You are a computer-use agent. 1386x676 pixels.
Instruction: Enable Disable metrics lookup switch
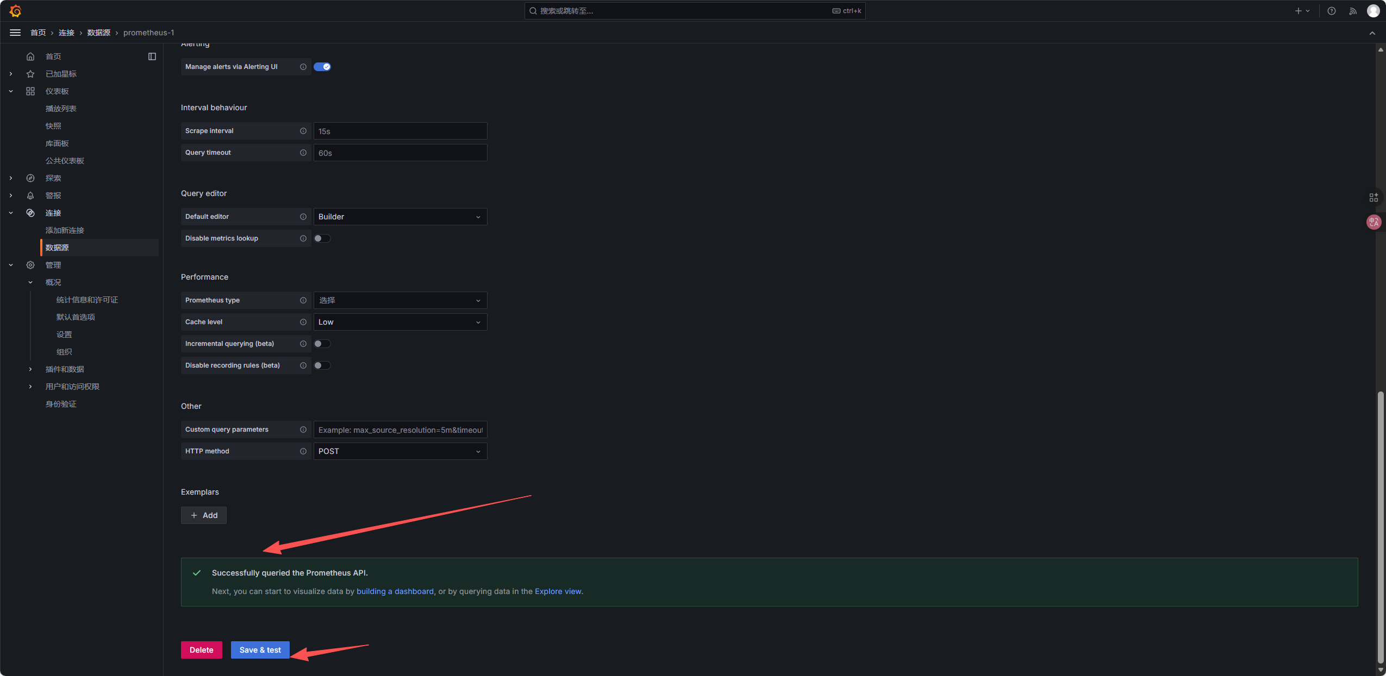point(322,238)
